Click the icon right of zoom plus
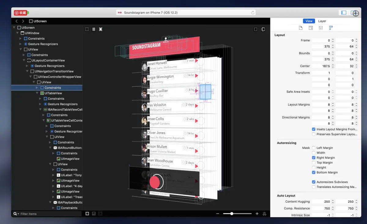 click(264, 214)
